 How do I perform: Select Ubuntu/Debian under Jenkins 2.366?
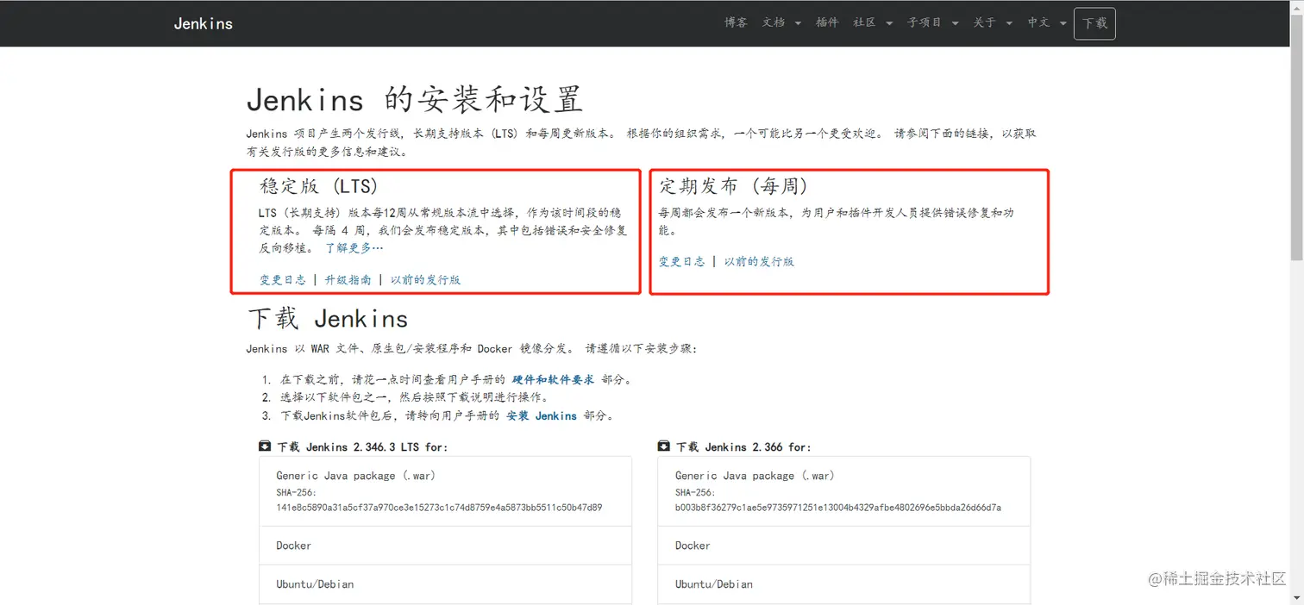pos(844,584)
